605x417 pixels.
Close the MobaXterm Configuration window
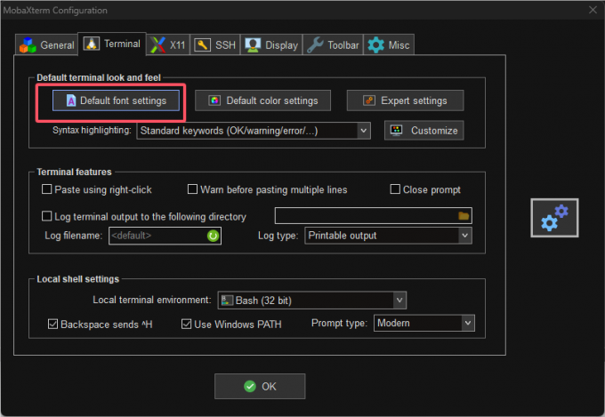[x=593, y=10]
